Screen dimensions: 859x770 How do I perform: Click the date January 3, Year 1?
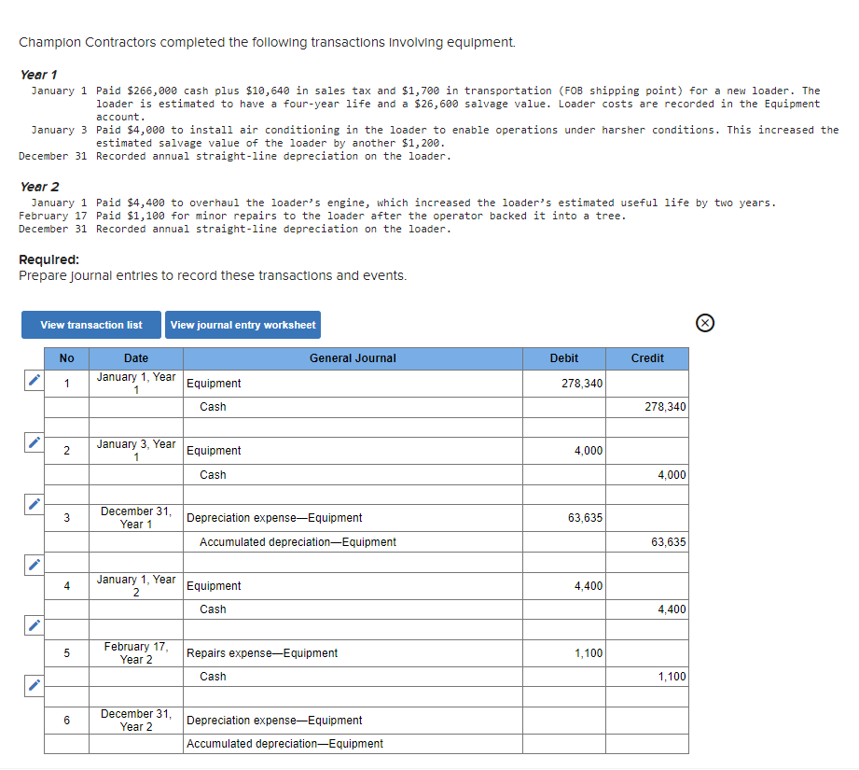pos(136,451)
